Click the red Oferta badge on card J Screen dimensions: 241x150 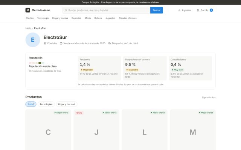coord(79,113)
